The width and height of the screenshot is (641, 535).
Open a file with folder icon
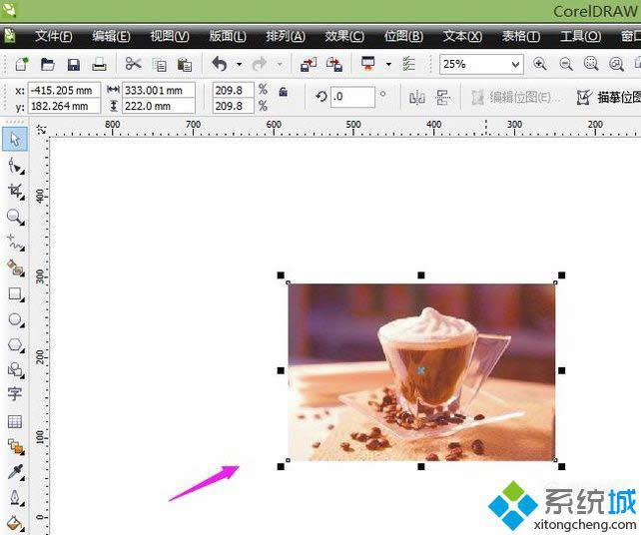click(x=48, y=64)
